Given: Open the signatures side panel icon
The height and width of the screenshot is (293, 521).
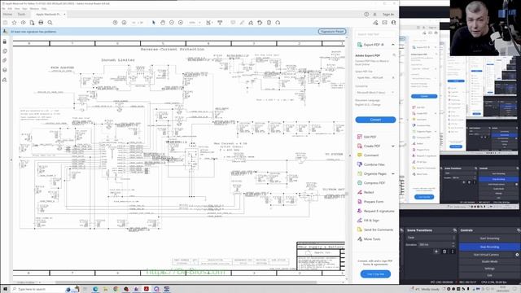Looking at the screenshot, I should 5,80.
